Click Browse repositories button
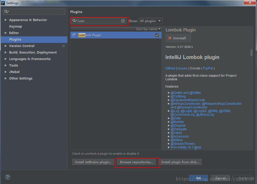The width and height of the screenshot is (257, 184). click(x=136, y=162)
